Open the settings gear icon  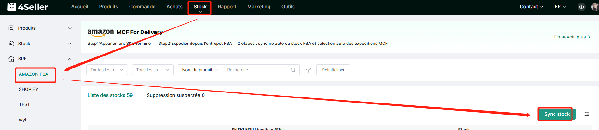581,7
